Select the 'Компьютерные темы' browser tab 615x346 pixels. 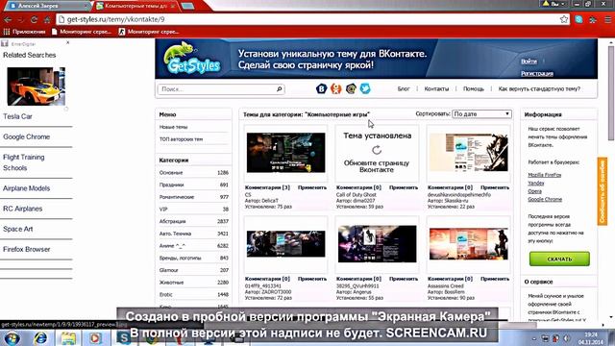tap(136, 6)
